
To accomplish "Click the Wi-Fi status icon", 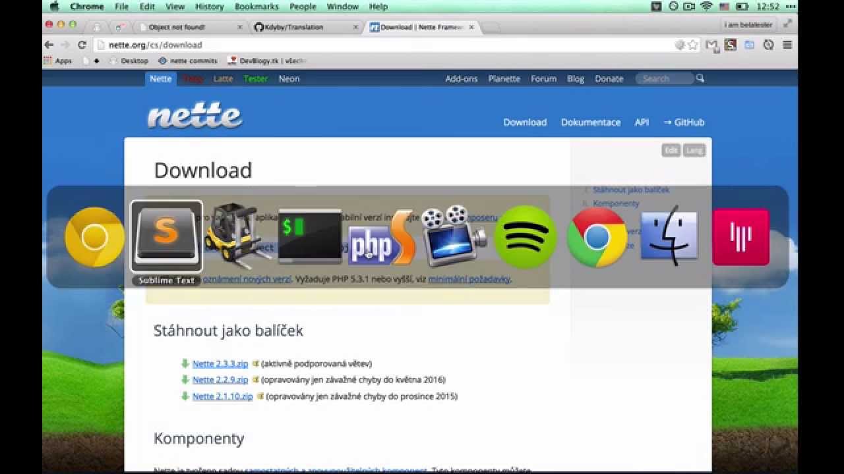I will coord(707,7).
